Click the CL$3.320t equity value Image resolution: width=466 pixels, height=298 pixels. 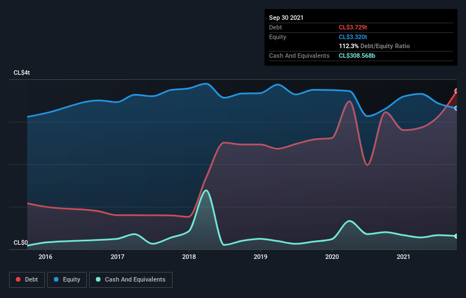click(x=353, y=37)
